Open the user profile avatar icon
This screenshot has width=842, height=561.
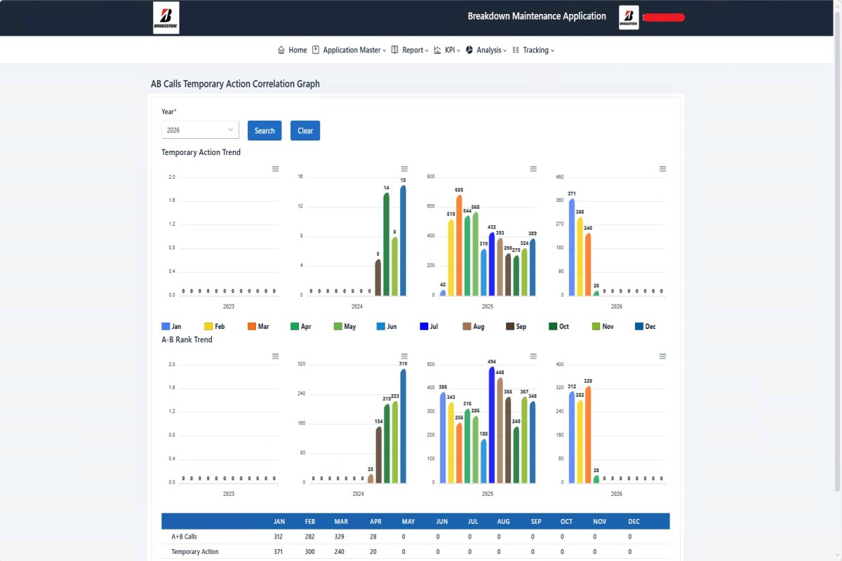coord(629,18)
